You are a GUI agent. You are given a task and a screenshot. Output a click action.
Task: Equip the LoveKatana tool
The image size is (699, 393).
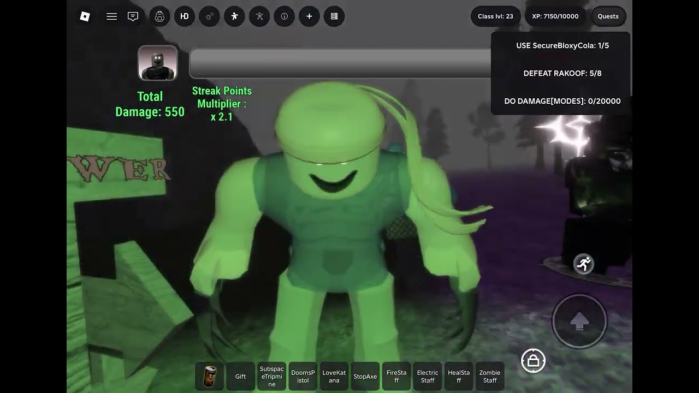pyautogui.click(x=334, y=376)
